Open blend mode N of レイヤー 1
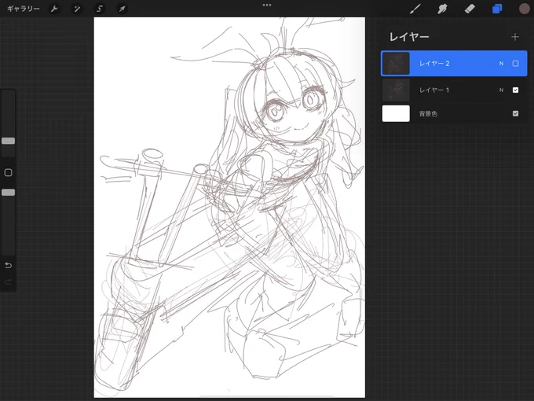This screenshot has width=534, height=401. click(x=501, y=90)
